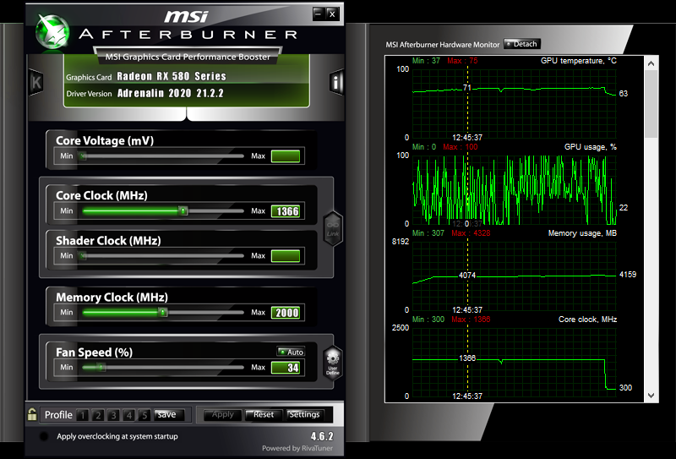
Task: Click the Memory Clock value field 2000
Action: pos(286,312)
